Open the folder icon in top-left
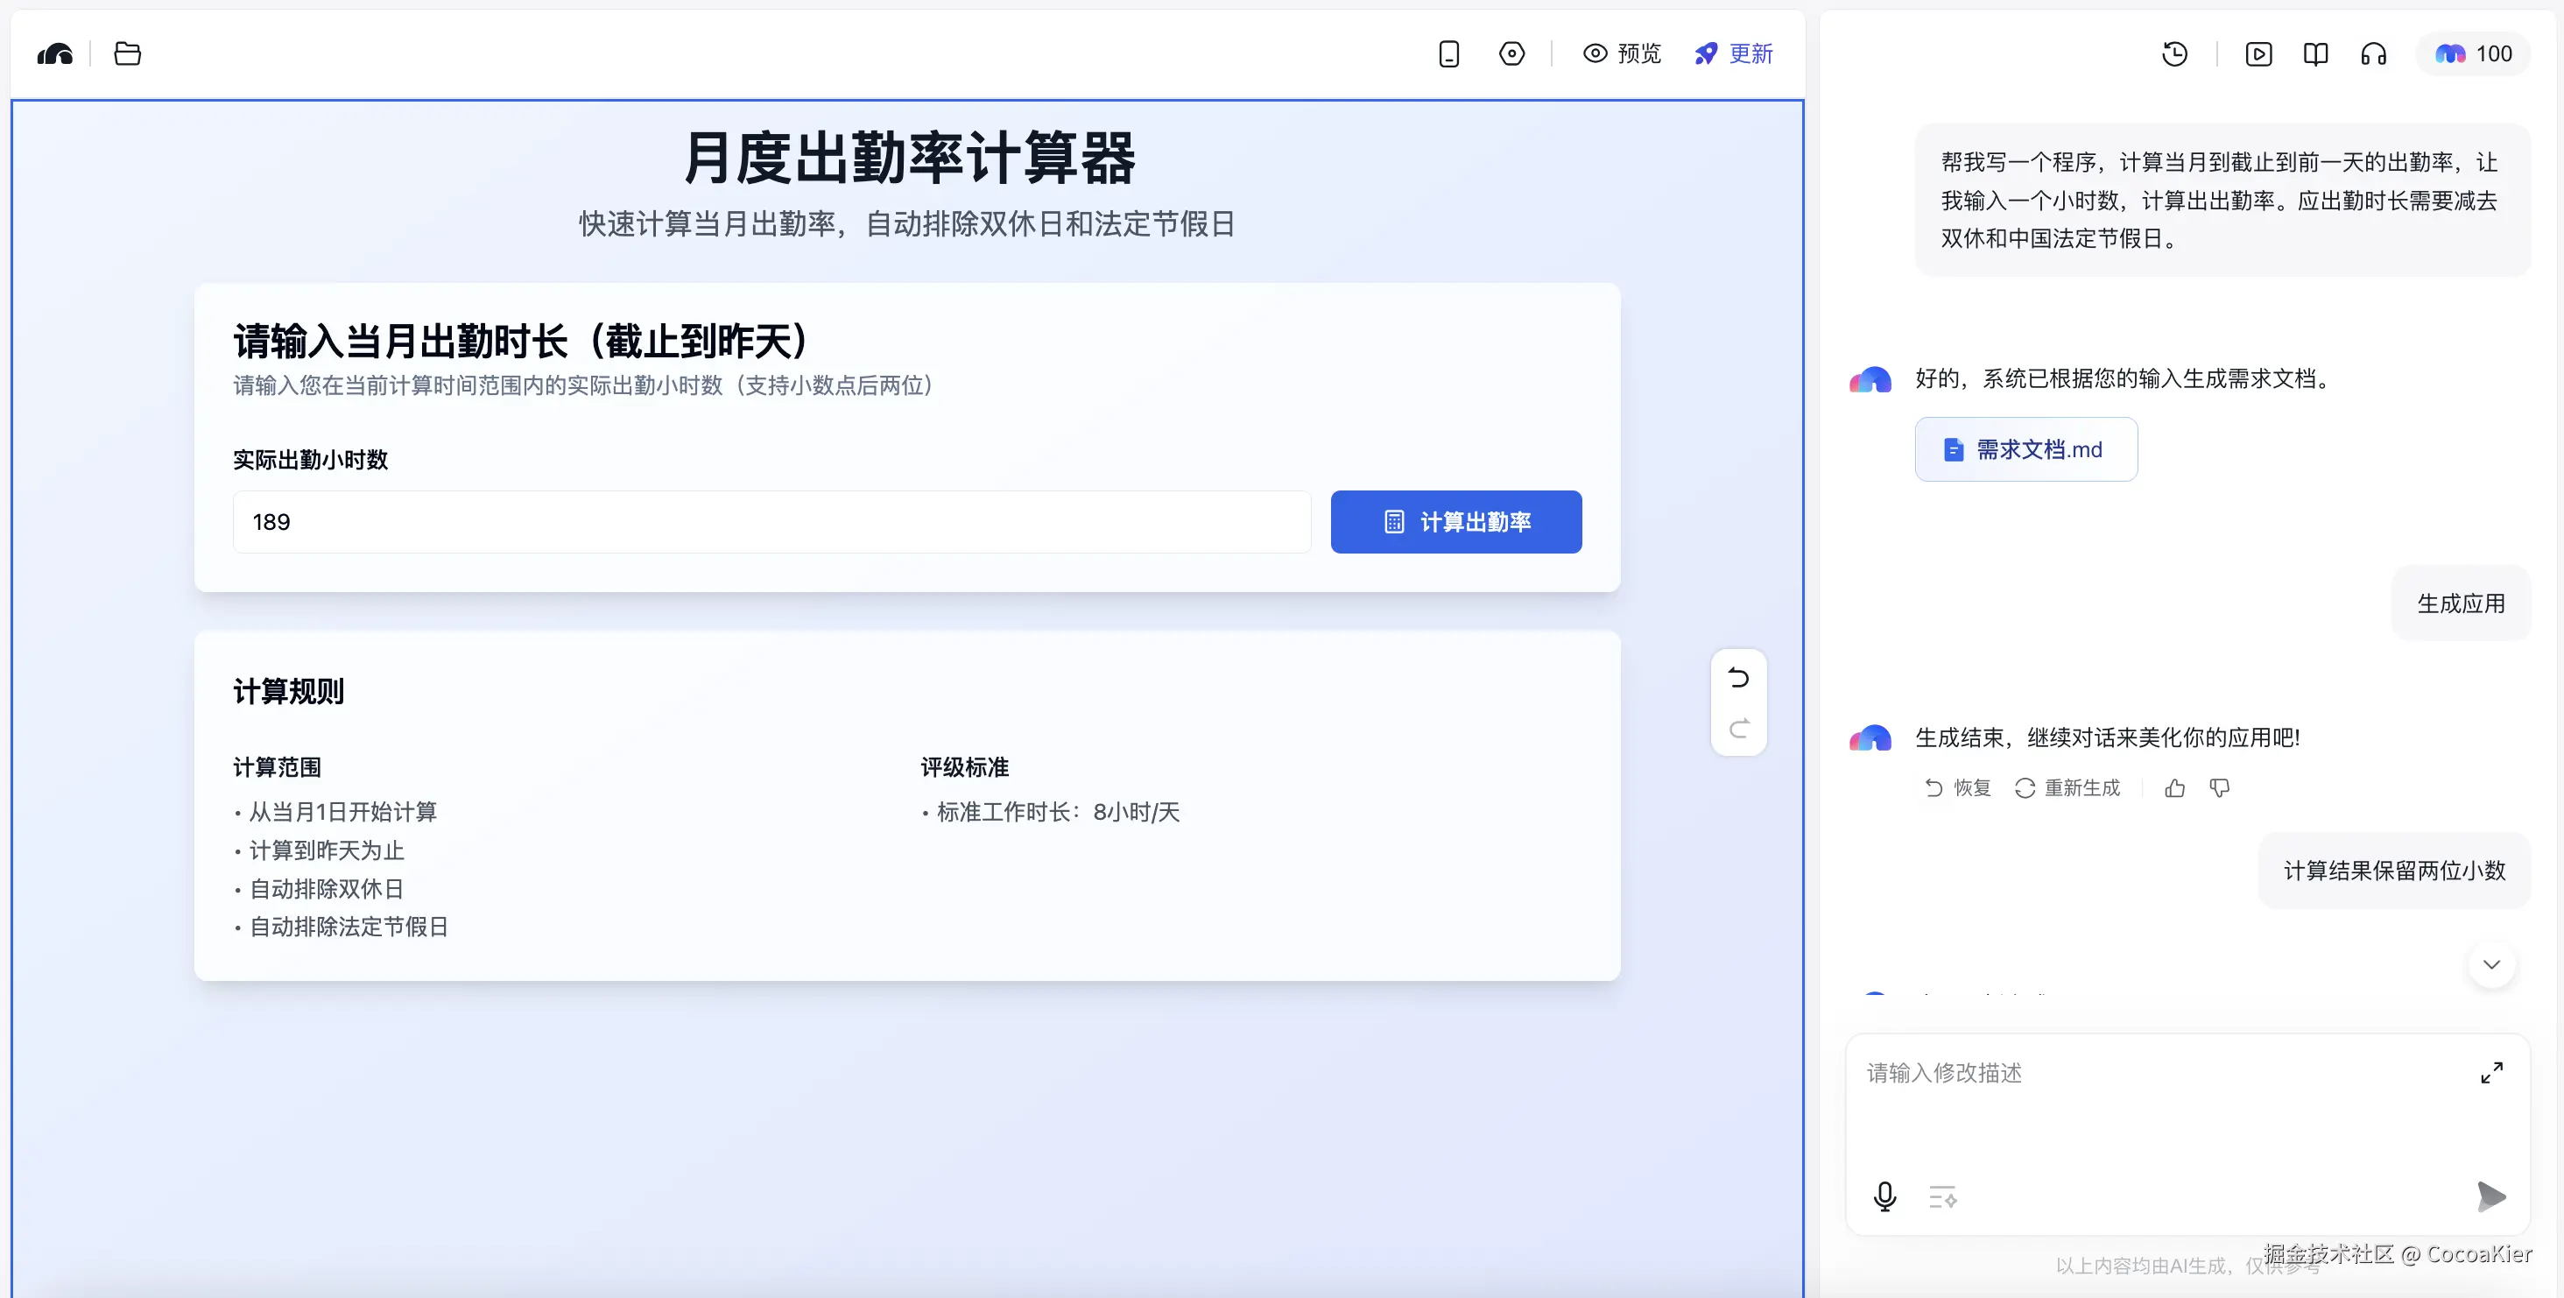2564x1298 pixels. point(127,53)
